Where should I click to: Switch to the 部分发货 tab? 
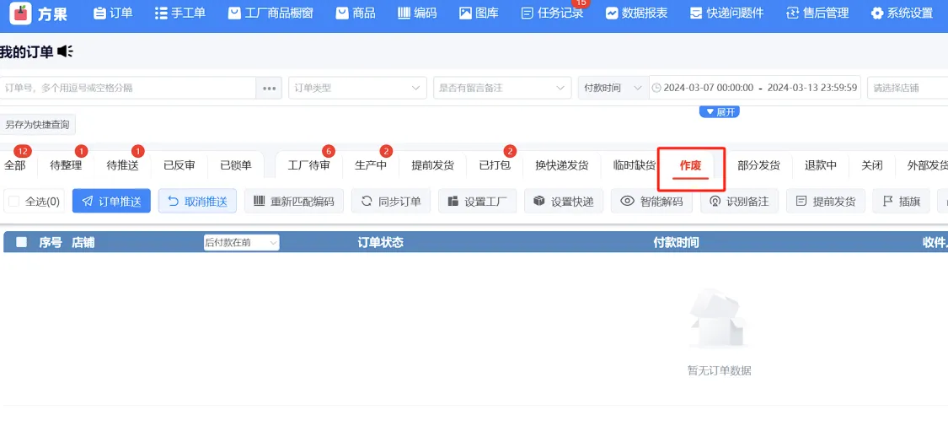(758, 165)
